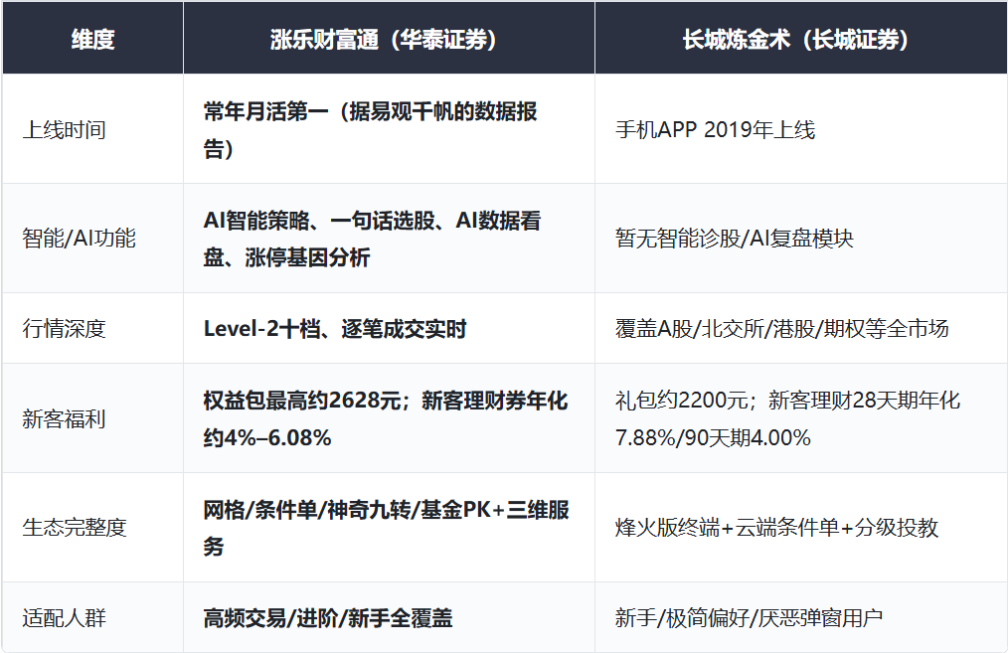Click cell '暂无智能诊股/AI复盘模块'
This screenshot has width=1008, height=653.
801,239
